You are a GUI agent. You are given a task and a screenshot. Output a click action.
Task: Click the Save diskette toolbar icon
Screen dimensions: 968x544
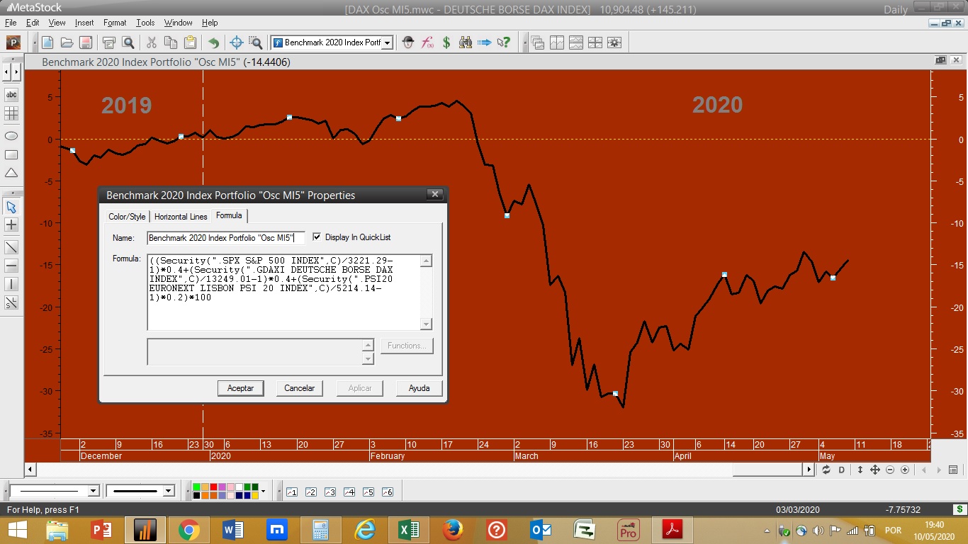click(x=85, y=42)
